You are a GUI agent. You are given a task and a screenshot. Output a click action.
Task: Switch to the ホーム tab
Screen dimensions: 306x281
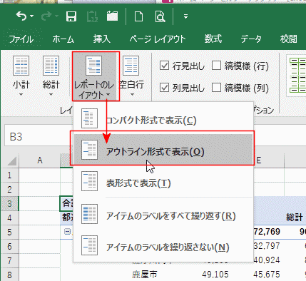pyautogui.click(x=63, y=39)
